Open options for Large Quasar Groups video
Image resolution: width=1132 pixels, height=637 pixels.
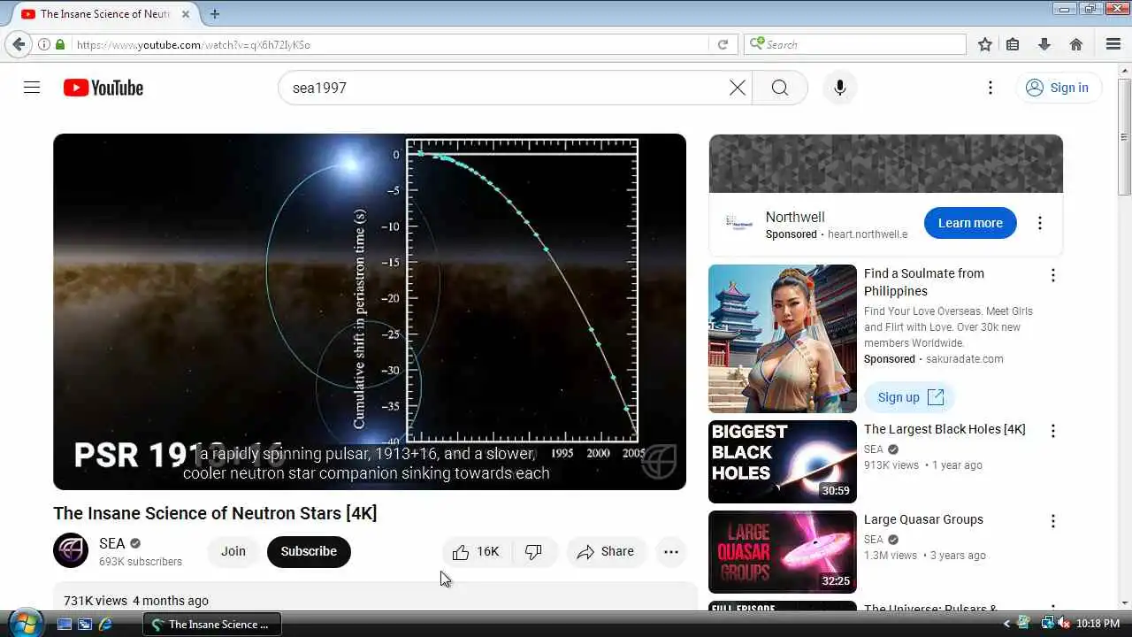point(1052,521)
